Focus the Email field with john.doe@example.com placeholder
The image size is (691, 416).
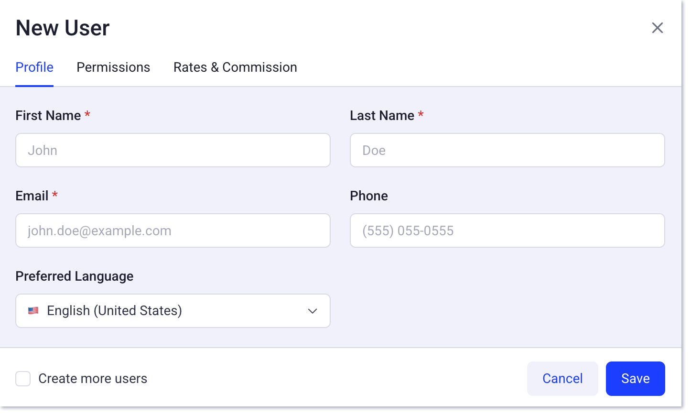tap(173, 230)
